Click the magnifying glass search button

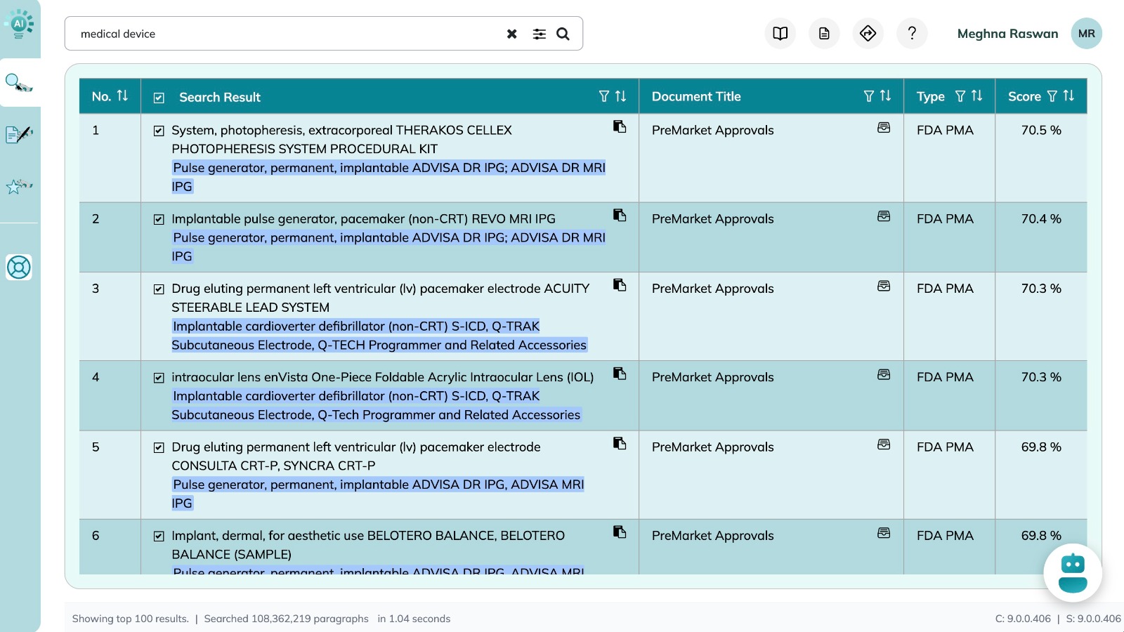563,34
